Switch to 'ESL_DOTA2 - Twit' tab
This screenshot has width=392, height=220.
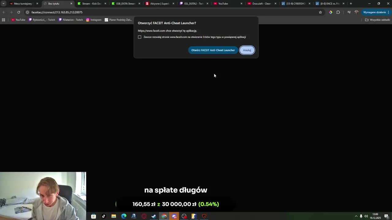coord(193,4)
